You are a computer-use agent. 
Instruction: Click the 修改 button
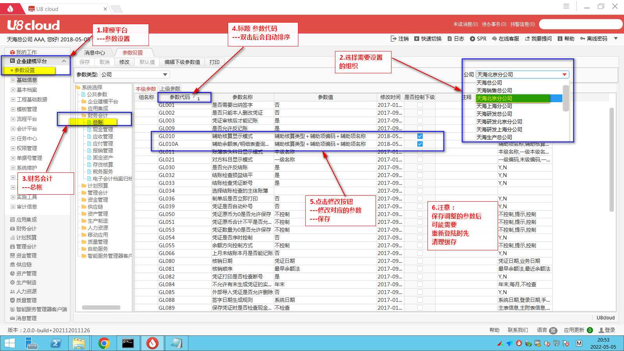pyautogui.click(x=124, y=62)
